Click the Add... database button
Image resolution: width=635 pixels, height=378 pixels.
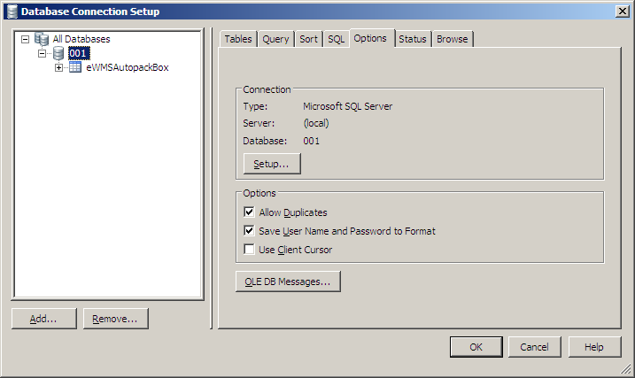(x=43, y=319)
